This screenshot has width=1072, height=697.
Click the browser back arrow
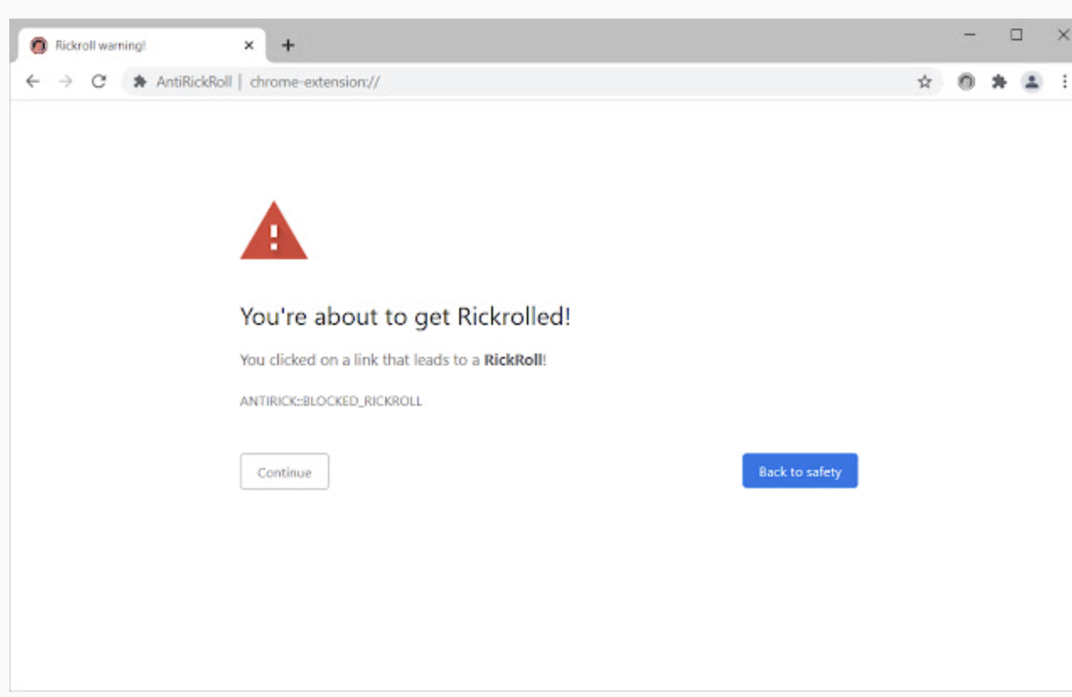(32, 82)
